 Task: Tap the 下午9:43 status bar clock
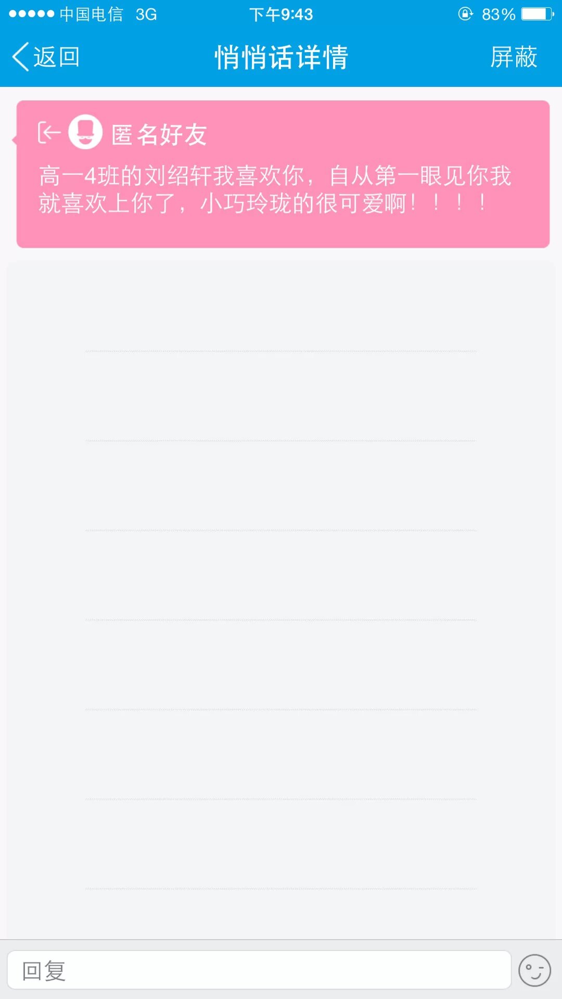(281, 14)
